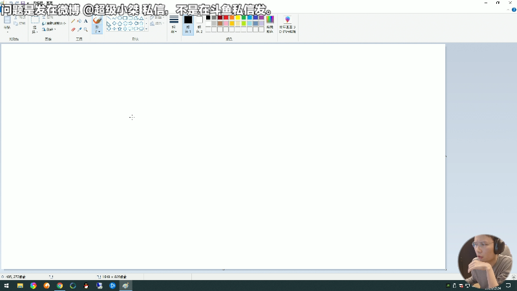
Task: Select the Pencil tool
Action: (73, 21)
